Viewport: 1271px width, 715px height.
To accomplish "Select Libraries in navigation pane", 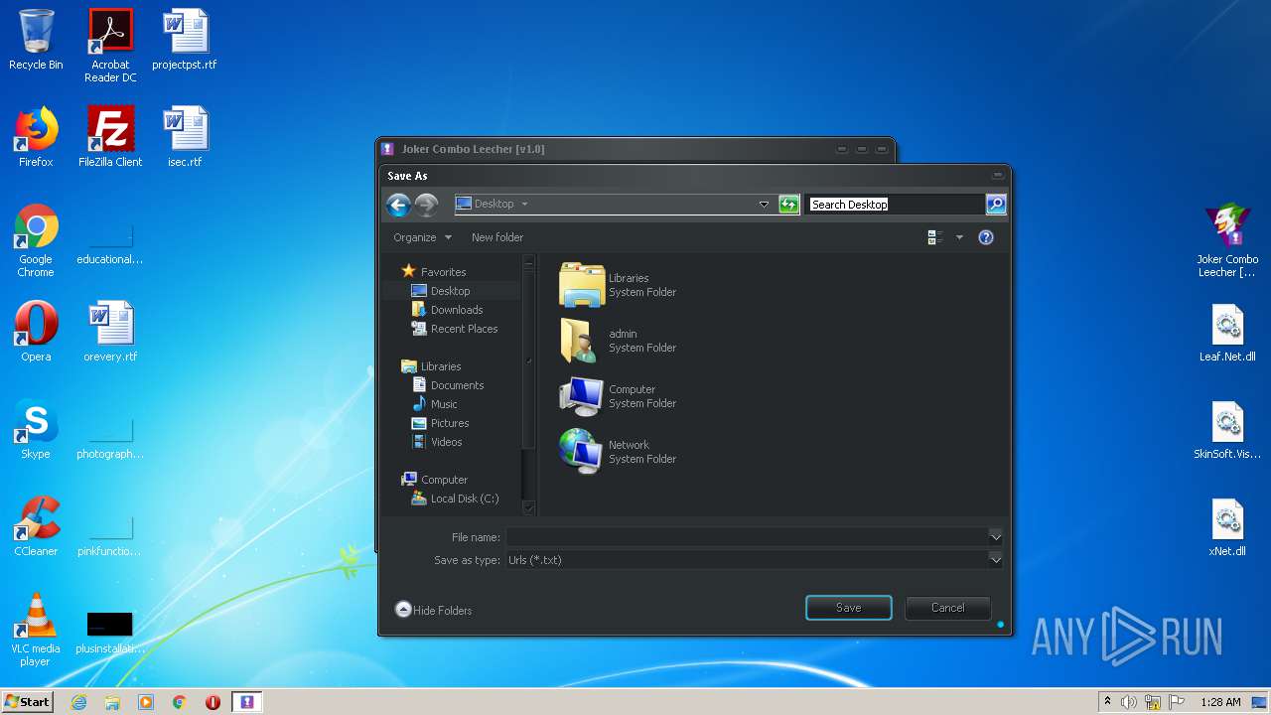I will (431, 366).
